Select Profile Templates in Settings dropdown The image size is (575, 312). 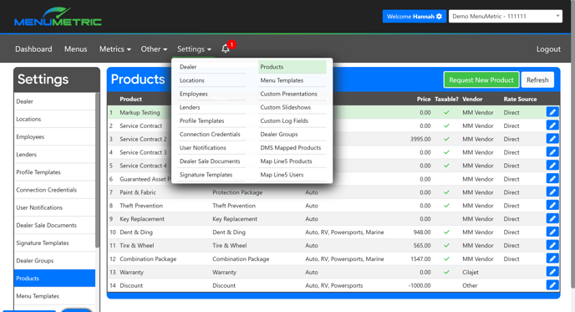(x=211, y=120)
